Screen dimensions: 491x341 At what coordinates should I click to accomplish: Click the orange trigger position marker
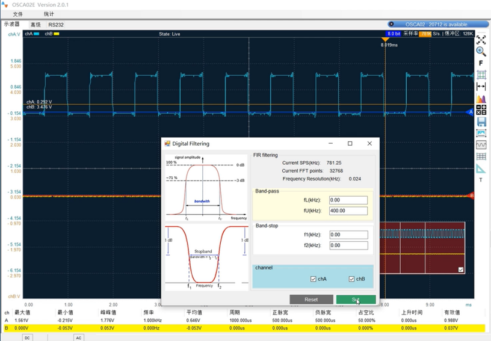pyautogui.click(x=385, y=39)
